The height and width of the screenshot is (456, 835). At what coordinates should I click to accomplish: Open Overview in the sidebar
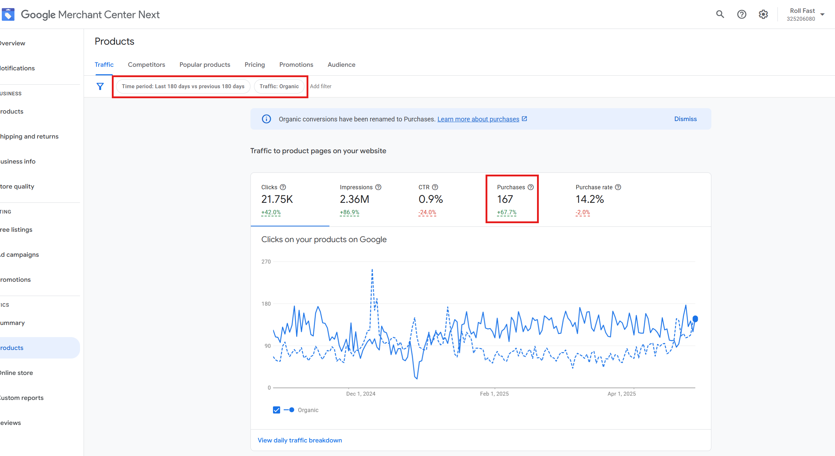(x=40, y=43)
